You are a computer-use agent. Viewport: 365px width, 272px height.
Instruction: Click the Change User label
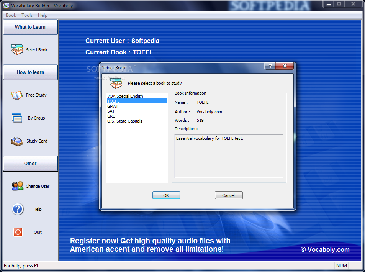pos(38,186)
